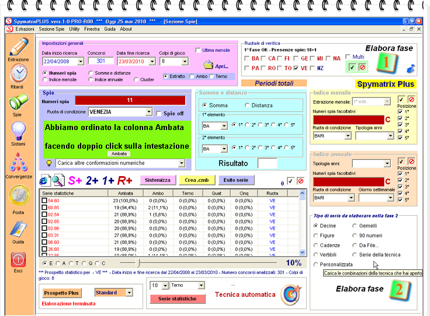Click the Internet Explorer icon above the table

pos(45,180)
